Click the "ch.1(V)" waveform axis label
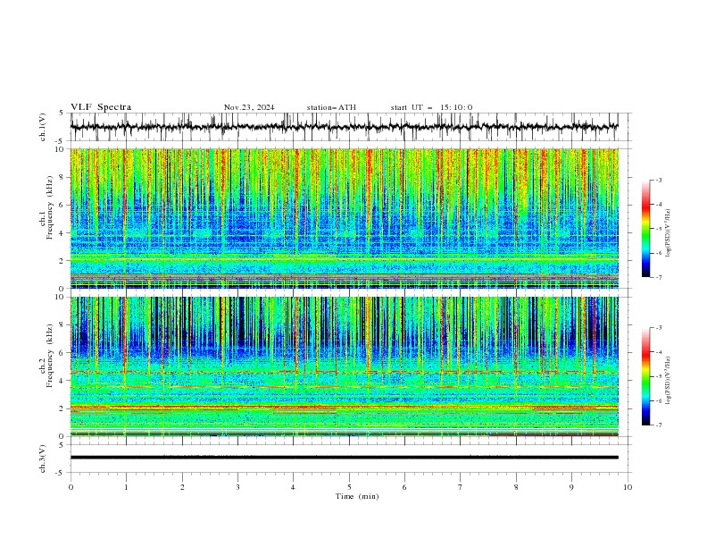This screenshot has height=547, width=707. coord(43,127)
